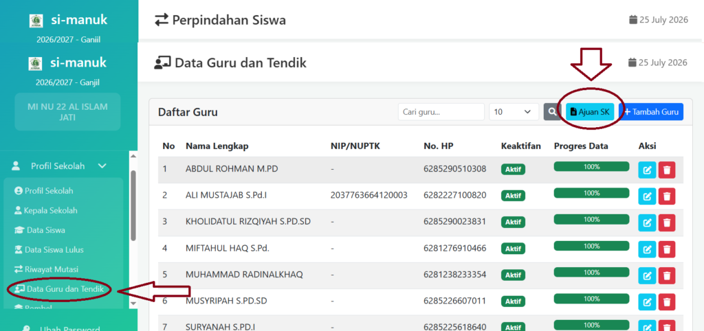This screenshot has width=704, height=331.
Task: Click the 100% progress bar for MIFTAHUL HAQ
Action: point(591,246)
